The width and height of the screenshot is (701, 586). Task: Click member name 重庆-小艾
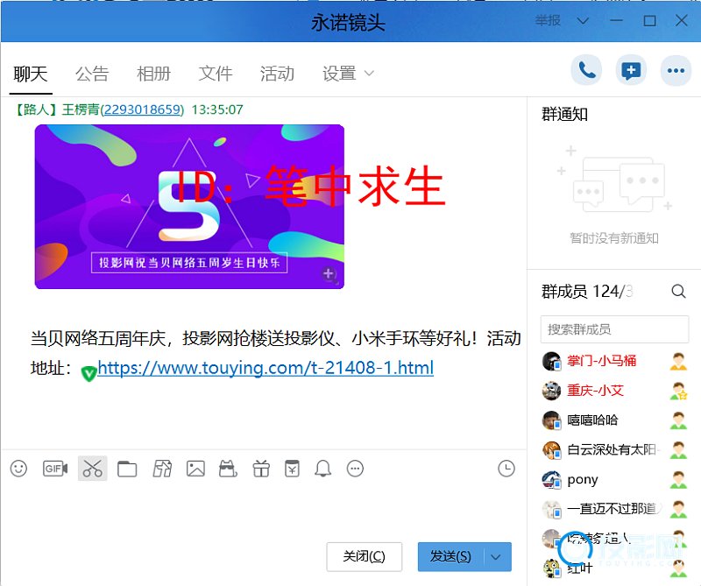(595, 390)
